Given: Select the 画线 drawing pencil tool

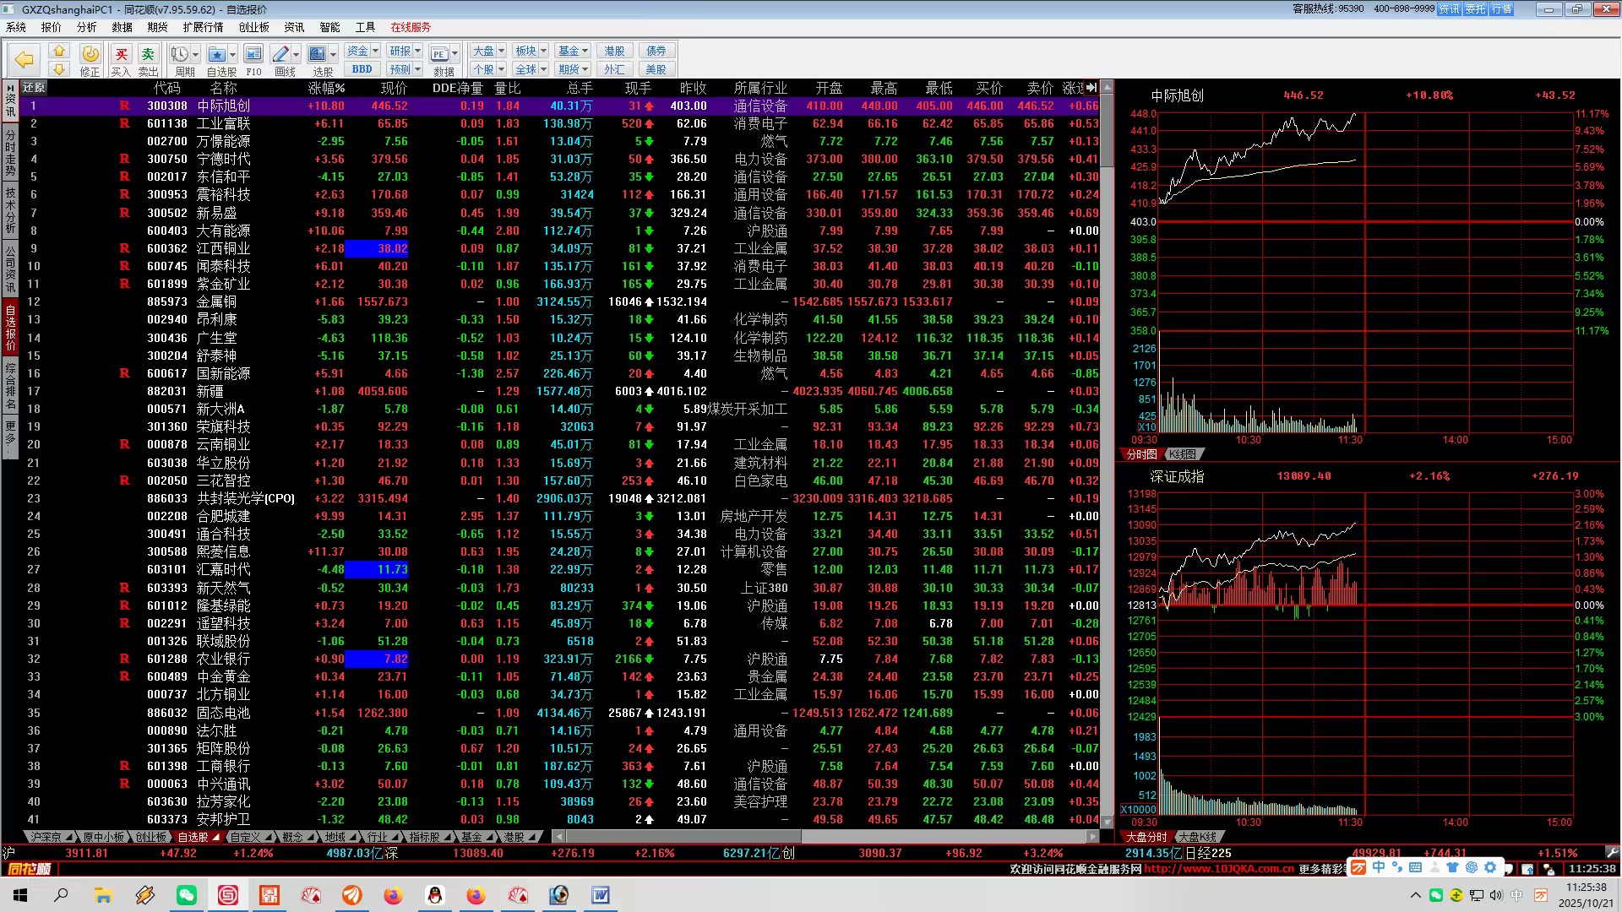Looking at the screenshot, I should (281, 55).
